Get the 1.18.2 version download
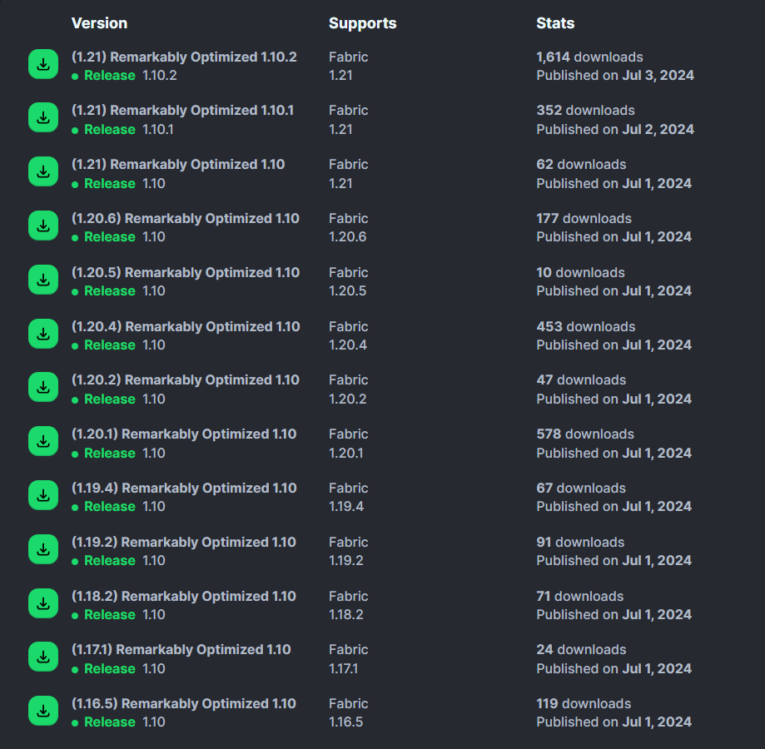 coord(43,604)
